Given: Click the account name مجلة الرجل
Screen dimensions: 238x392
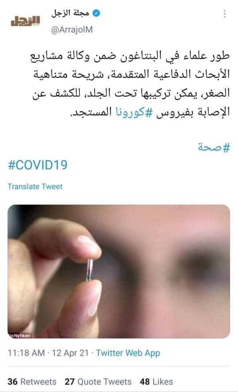Looking at the screenshot, I should (x=70, y=13).
